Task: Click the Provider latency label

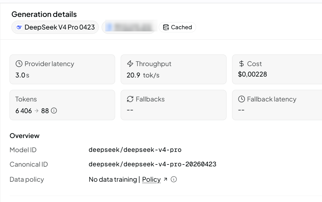Action: [x=49, y=64]
